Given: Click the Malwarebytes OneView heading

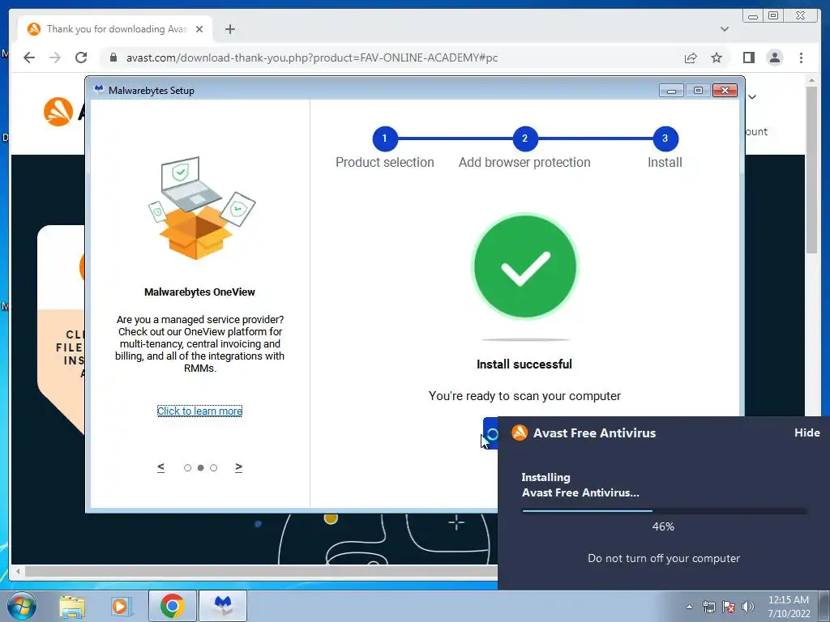Looking at the screenshot, I should pyautogui.click(x=199, y=292).
